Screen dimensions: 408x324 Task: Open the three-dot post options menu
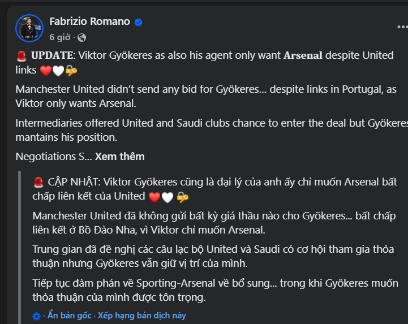[x=402, y=27]
